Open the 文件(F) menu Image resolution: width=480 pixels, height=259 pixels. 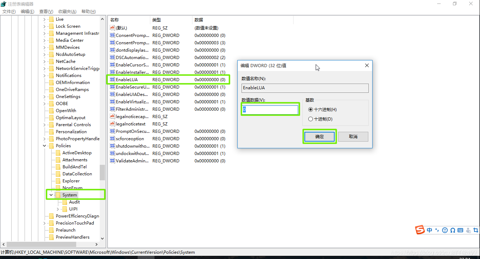tap(9, 12)
